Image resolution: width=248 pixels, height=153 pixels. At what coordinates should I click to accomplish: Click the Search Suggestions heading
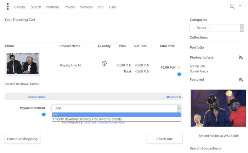click(x=205, y=148)
